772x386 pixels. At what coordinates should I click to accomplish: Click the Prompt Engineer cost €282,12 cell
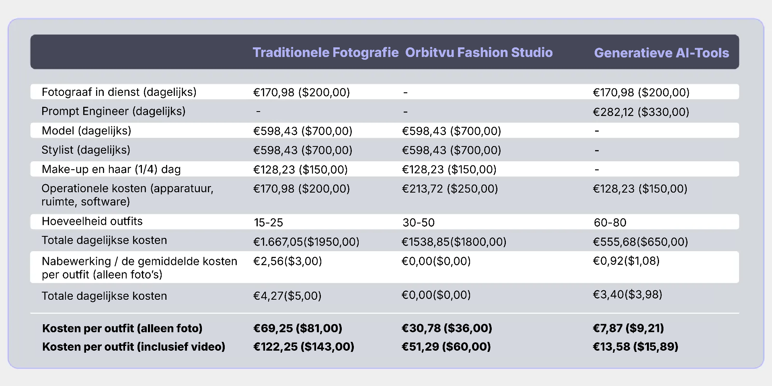[641, 112]
